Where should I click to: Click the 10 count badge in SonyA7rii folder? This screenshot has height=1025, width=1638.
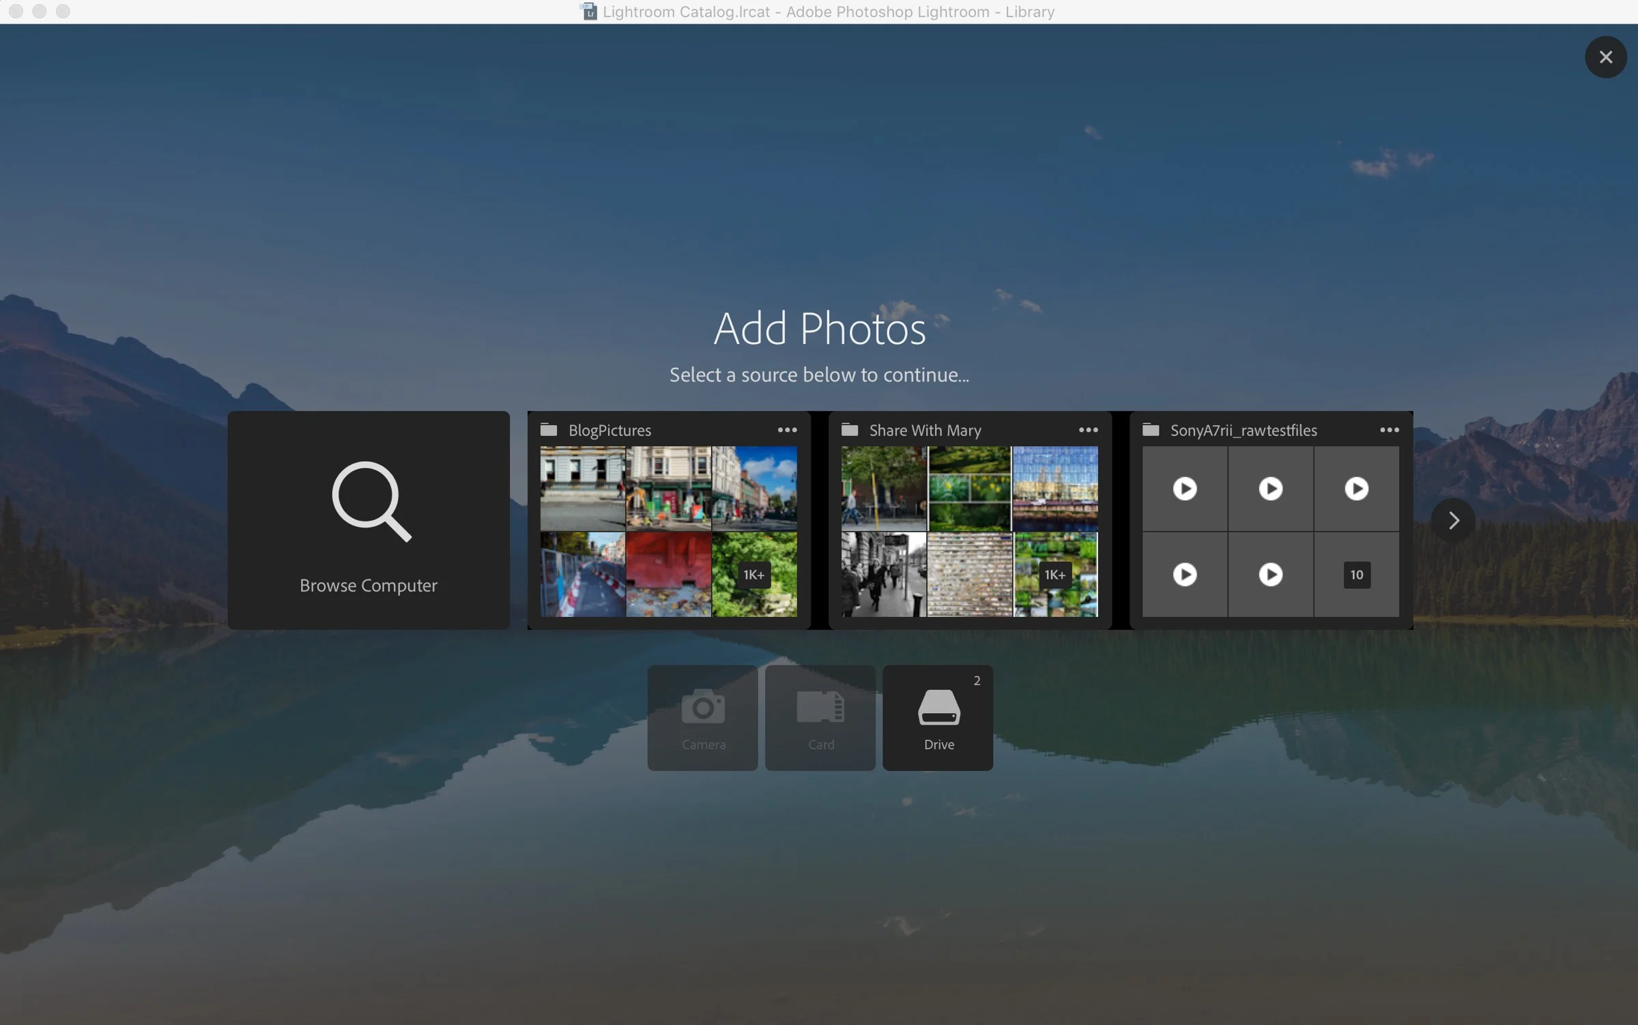1356,575
